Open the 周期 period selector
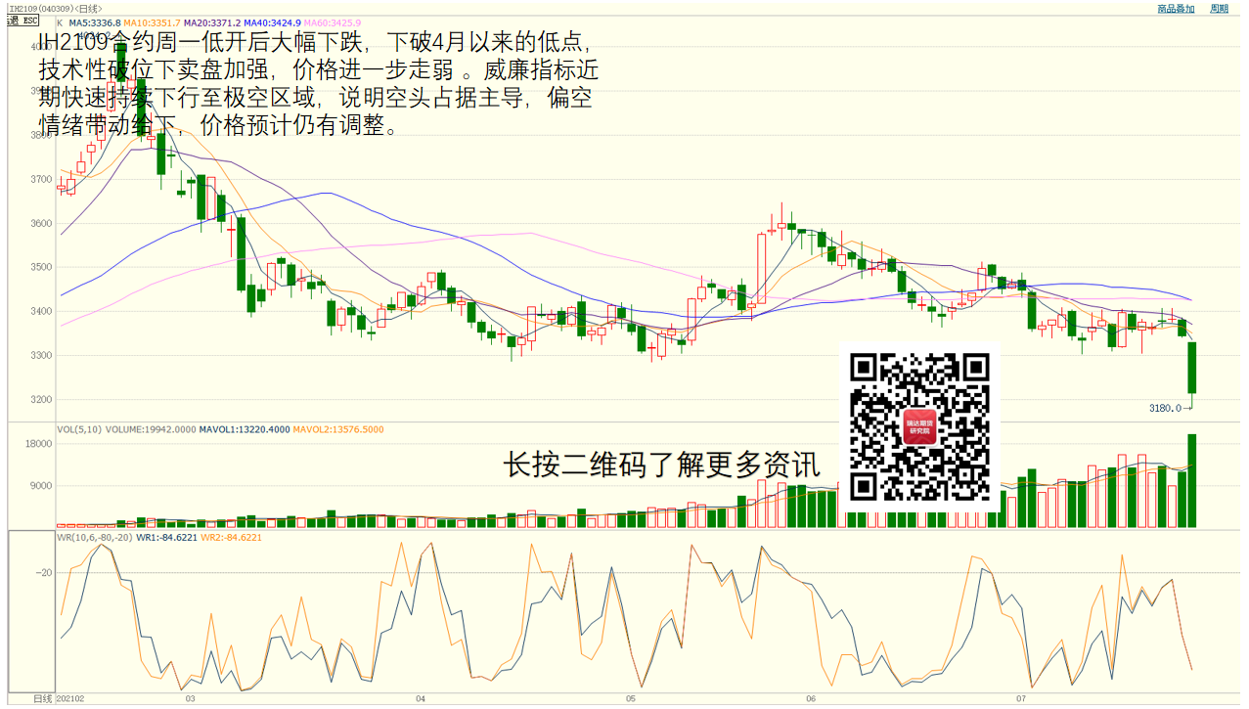This screenshot has width=1249, height=709. click(1219, 9)
